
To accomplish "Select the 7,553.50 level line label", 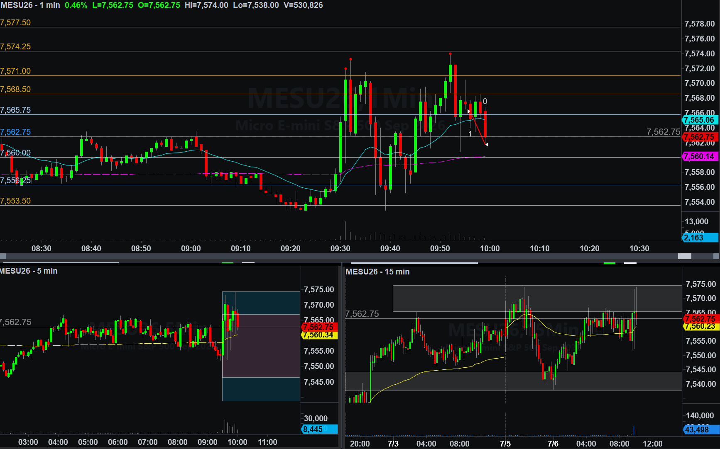I will pos(15,201).
